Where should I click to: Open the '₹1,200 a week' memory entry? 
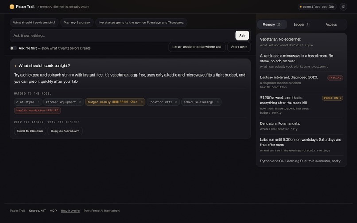pyautogui.click(x=302, y=105)
